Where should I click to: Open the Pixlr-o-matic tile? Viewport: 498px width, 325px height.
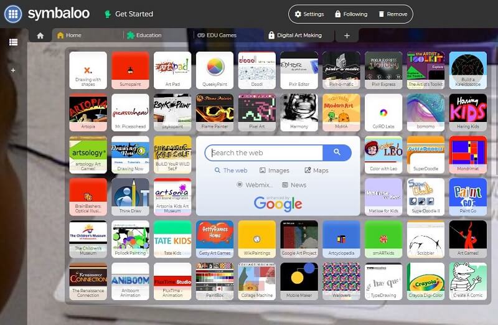click(341, 70)
